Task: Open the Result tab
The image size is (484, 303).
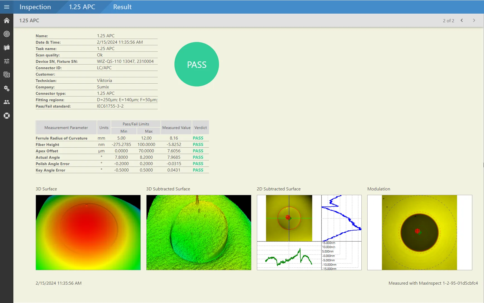Action: 122,7
